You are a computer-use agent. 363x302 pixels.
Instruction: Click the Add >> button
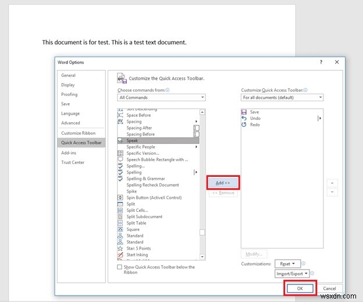[x=223, y=183]
